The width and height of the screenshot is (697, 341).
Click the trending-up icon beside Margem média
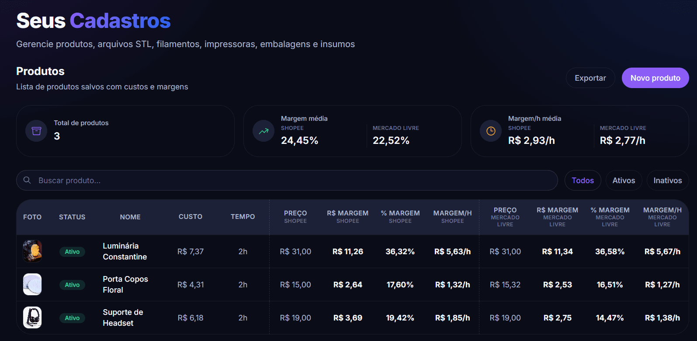pyautogui.click(x=264, y=131)
